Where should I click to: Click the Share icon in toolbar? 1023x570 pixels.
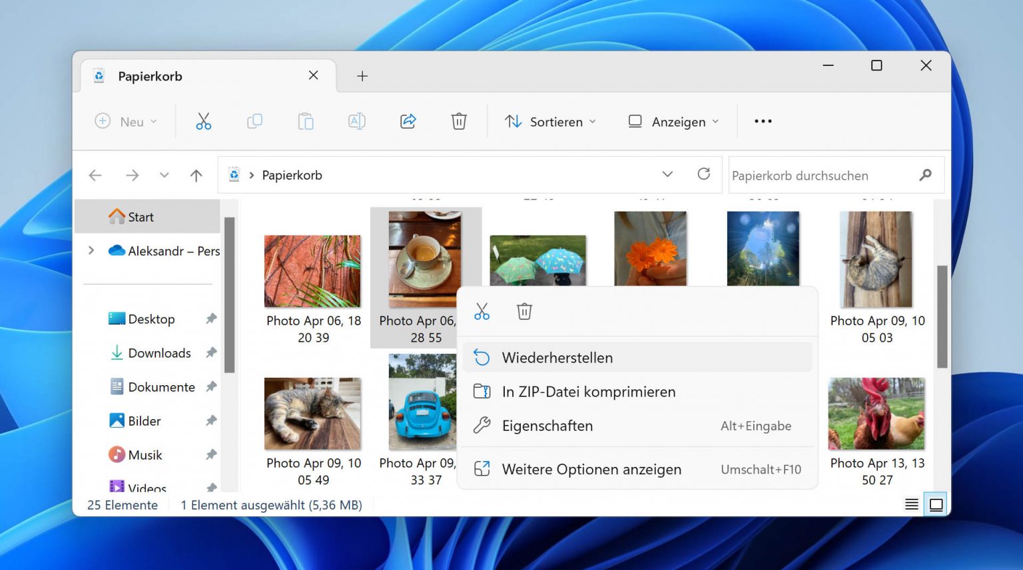point(408,122)
